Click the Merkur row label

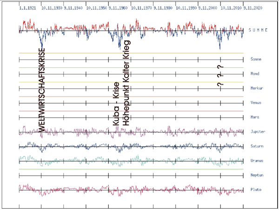coord(257,88)
